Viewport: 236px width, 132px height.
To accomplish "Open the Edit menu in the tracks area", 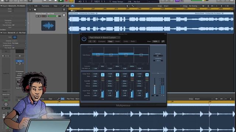I will [x=36, y=6].
